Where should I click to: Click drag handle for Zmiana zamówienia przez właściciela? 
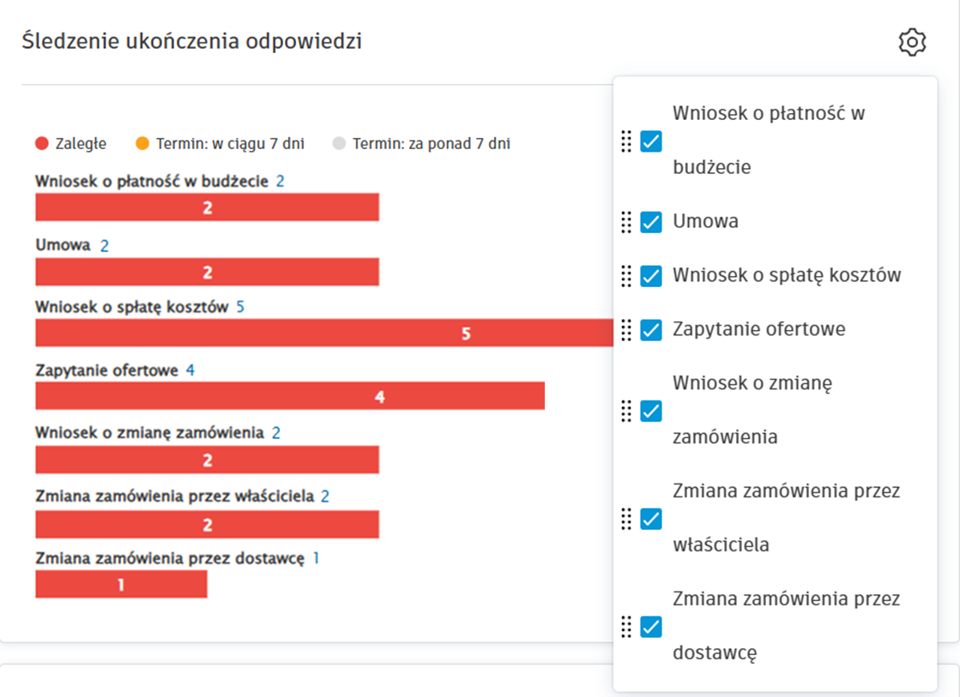click(626, 519)
